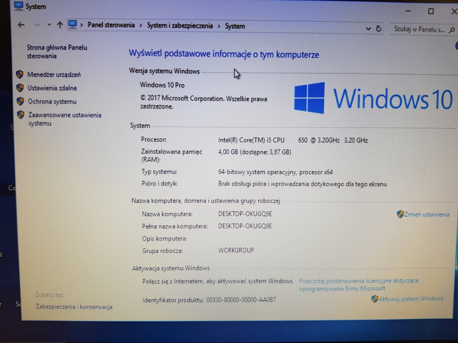Click Aktywuj system Windows link
The width and height of the screenshot is (458, 343).
(411, 299)
